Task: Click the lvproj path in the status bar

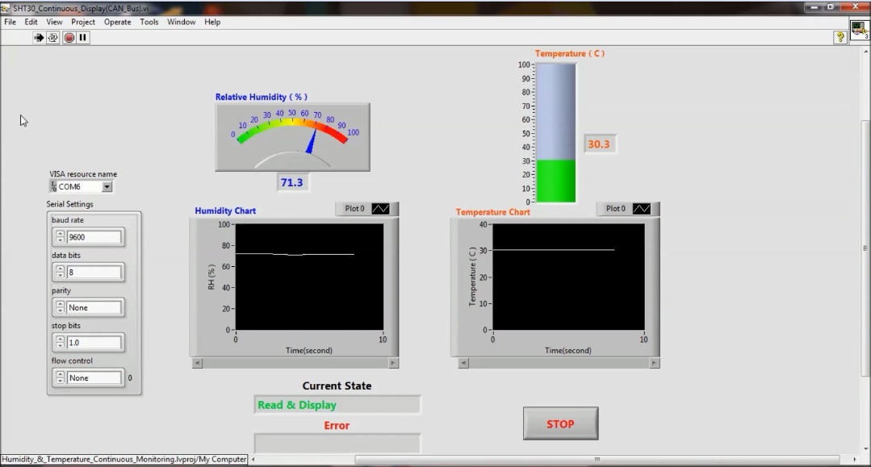Action: (123, 458)
